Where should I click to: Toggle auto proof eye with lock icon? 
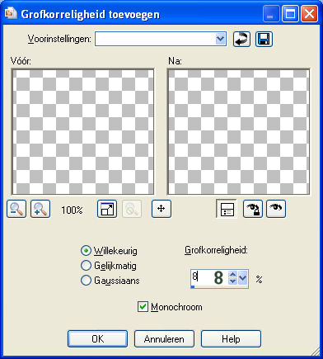[x=253, y=209]
